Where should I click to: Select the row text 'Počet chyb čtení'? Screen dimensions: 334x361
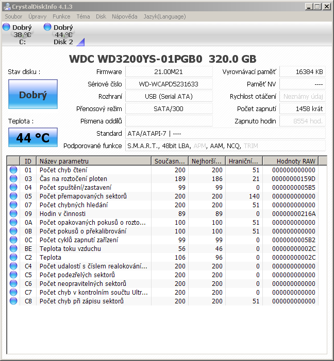(x=63, y=170)
